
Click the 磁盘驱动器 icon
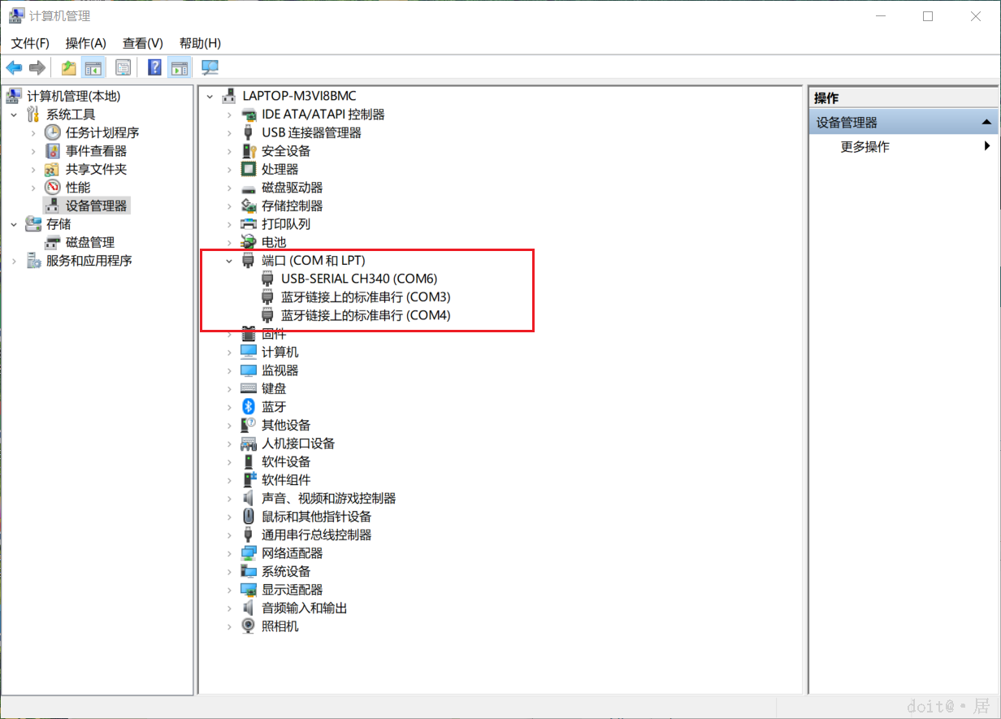click(249, 188)
